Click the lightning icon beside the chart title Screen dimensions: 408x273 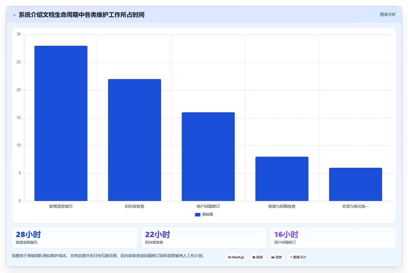14,15
